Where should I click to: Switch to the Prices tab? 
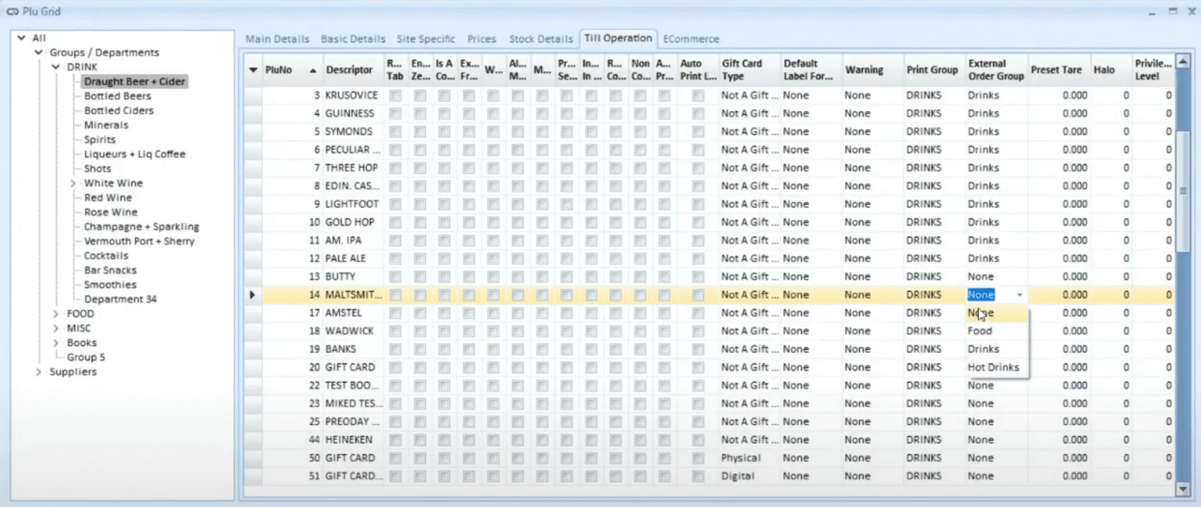(x=481, y=39)
